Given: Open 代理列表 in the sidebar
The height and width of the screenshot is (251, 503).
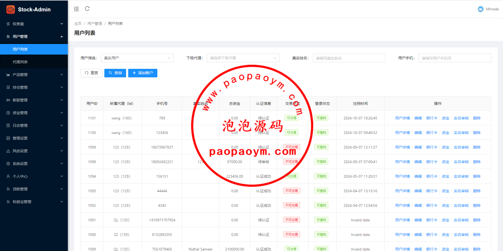Looking at the screenshot, I should coord(20,62).
